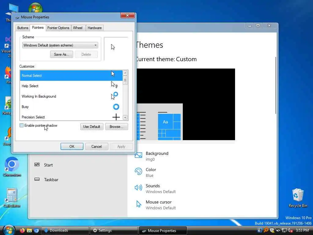This screenshot has height=235, width=313.
Task: Click the Settings window vertical scrollbar
Action: coord(276,85)
